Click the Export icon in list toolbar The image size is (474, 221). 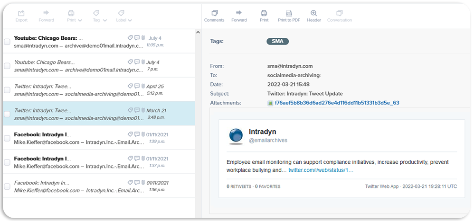click(x=21, y=13)
